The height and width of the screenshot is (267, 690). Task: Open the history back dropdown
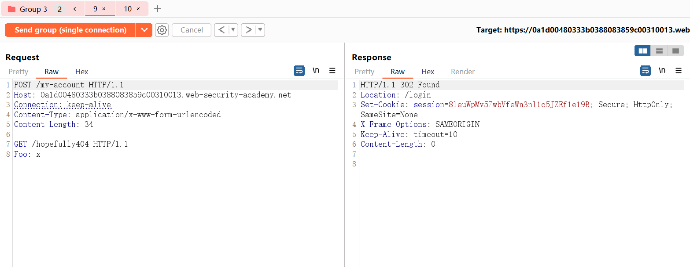coord(233,30)
